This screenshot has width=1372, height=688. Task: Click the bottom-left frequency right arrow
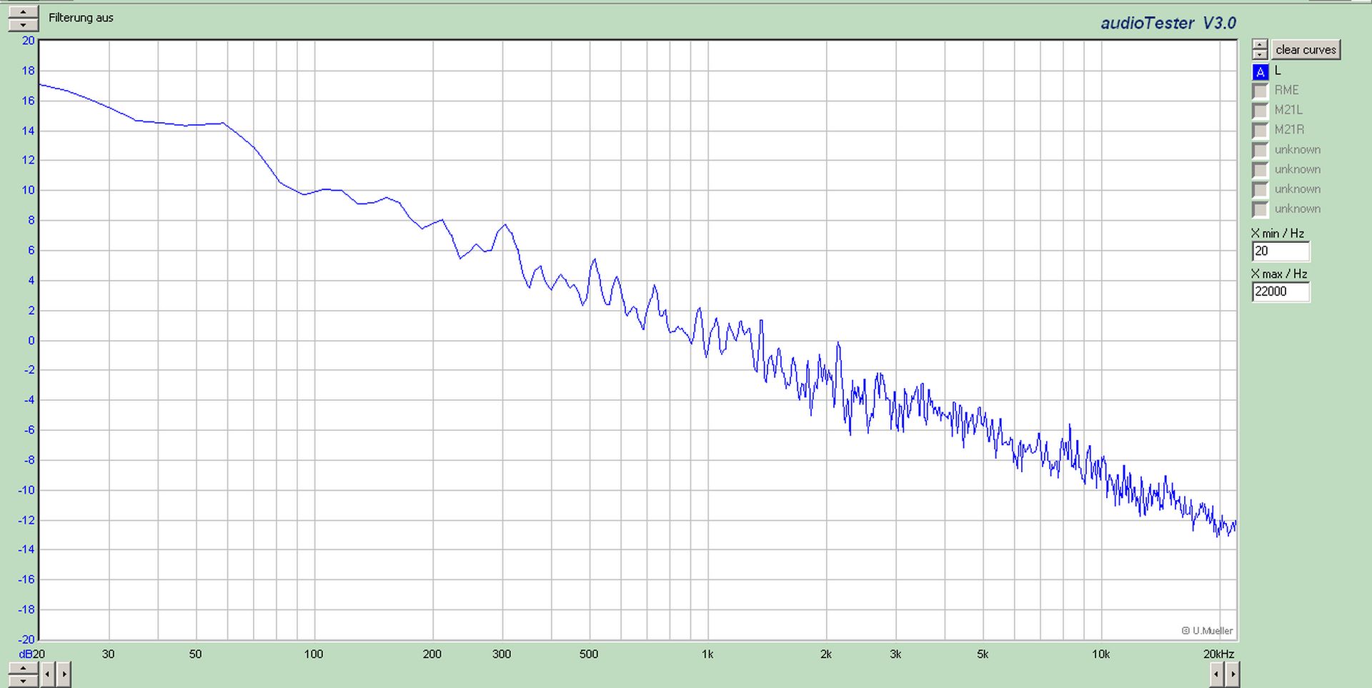click(x=64, y=674)
